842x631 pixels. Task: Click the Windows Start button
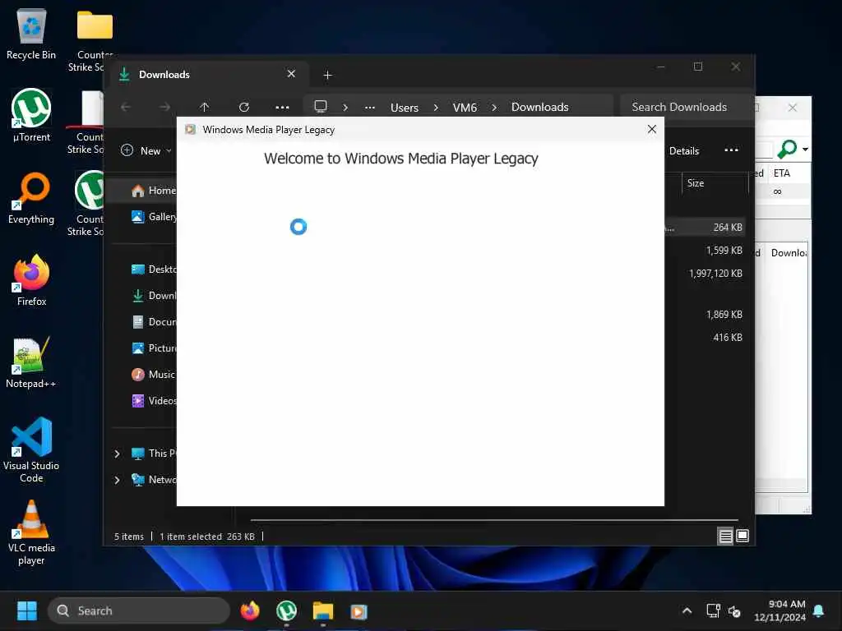tap(27, 610)
